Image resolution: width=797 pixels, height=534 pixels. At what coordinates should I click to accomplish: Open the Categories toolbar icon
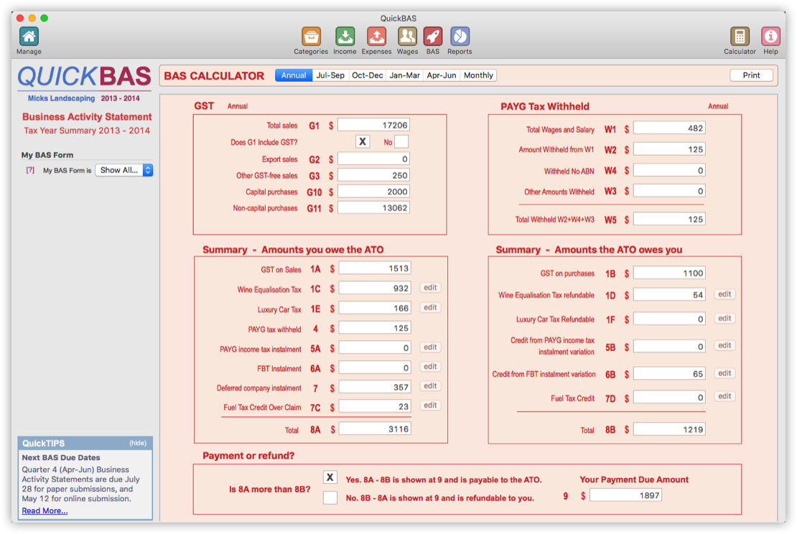[310, 35]
